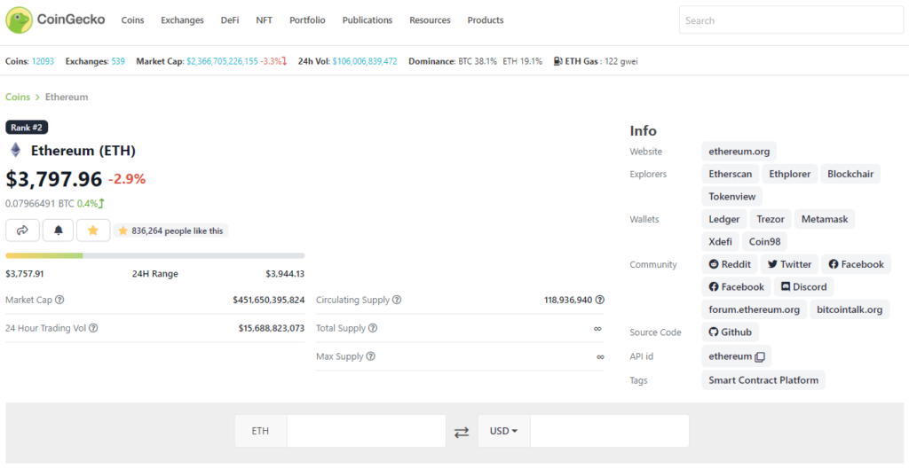Click the 539 exchanges count link
The width and height of the screenshot is (909, 469).
[118, 61]
